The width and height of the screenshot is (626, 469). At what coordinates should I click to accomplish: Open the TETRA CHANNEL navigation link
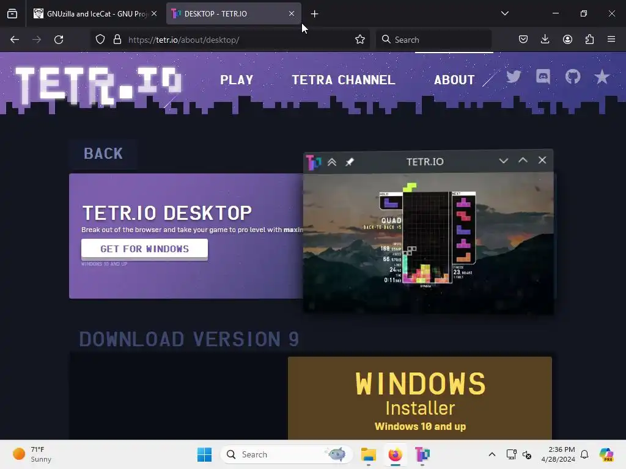pyautogui.click(x=344, y=80)
